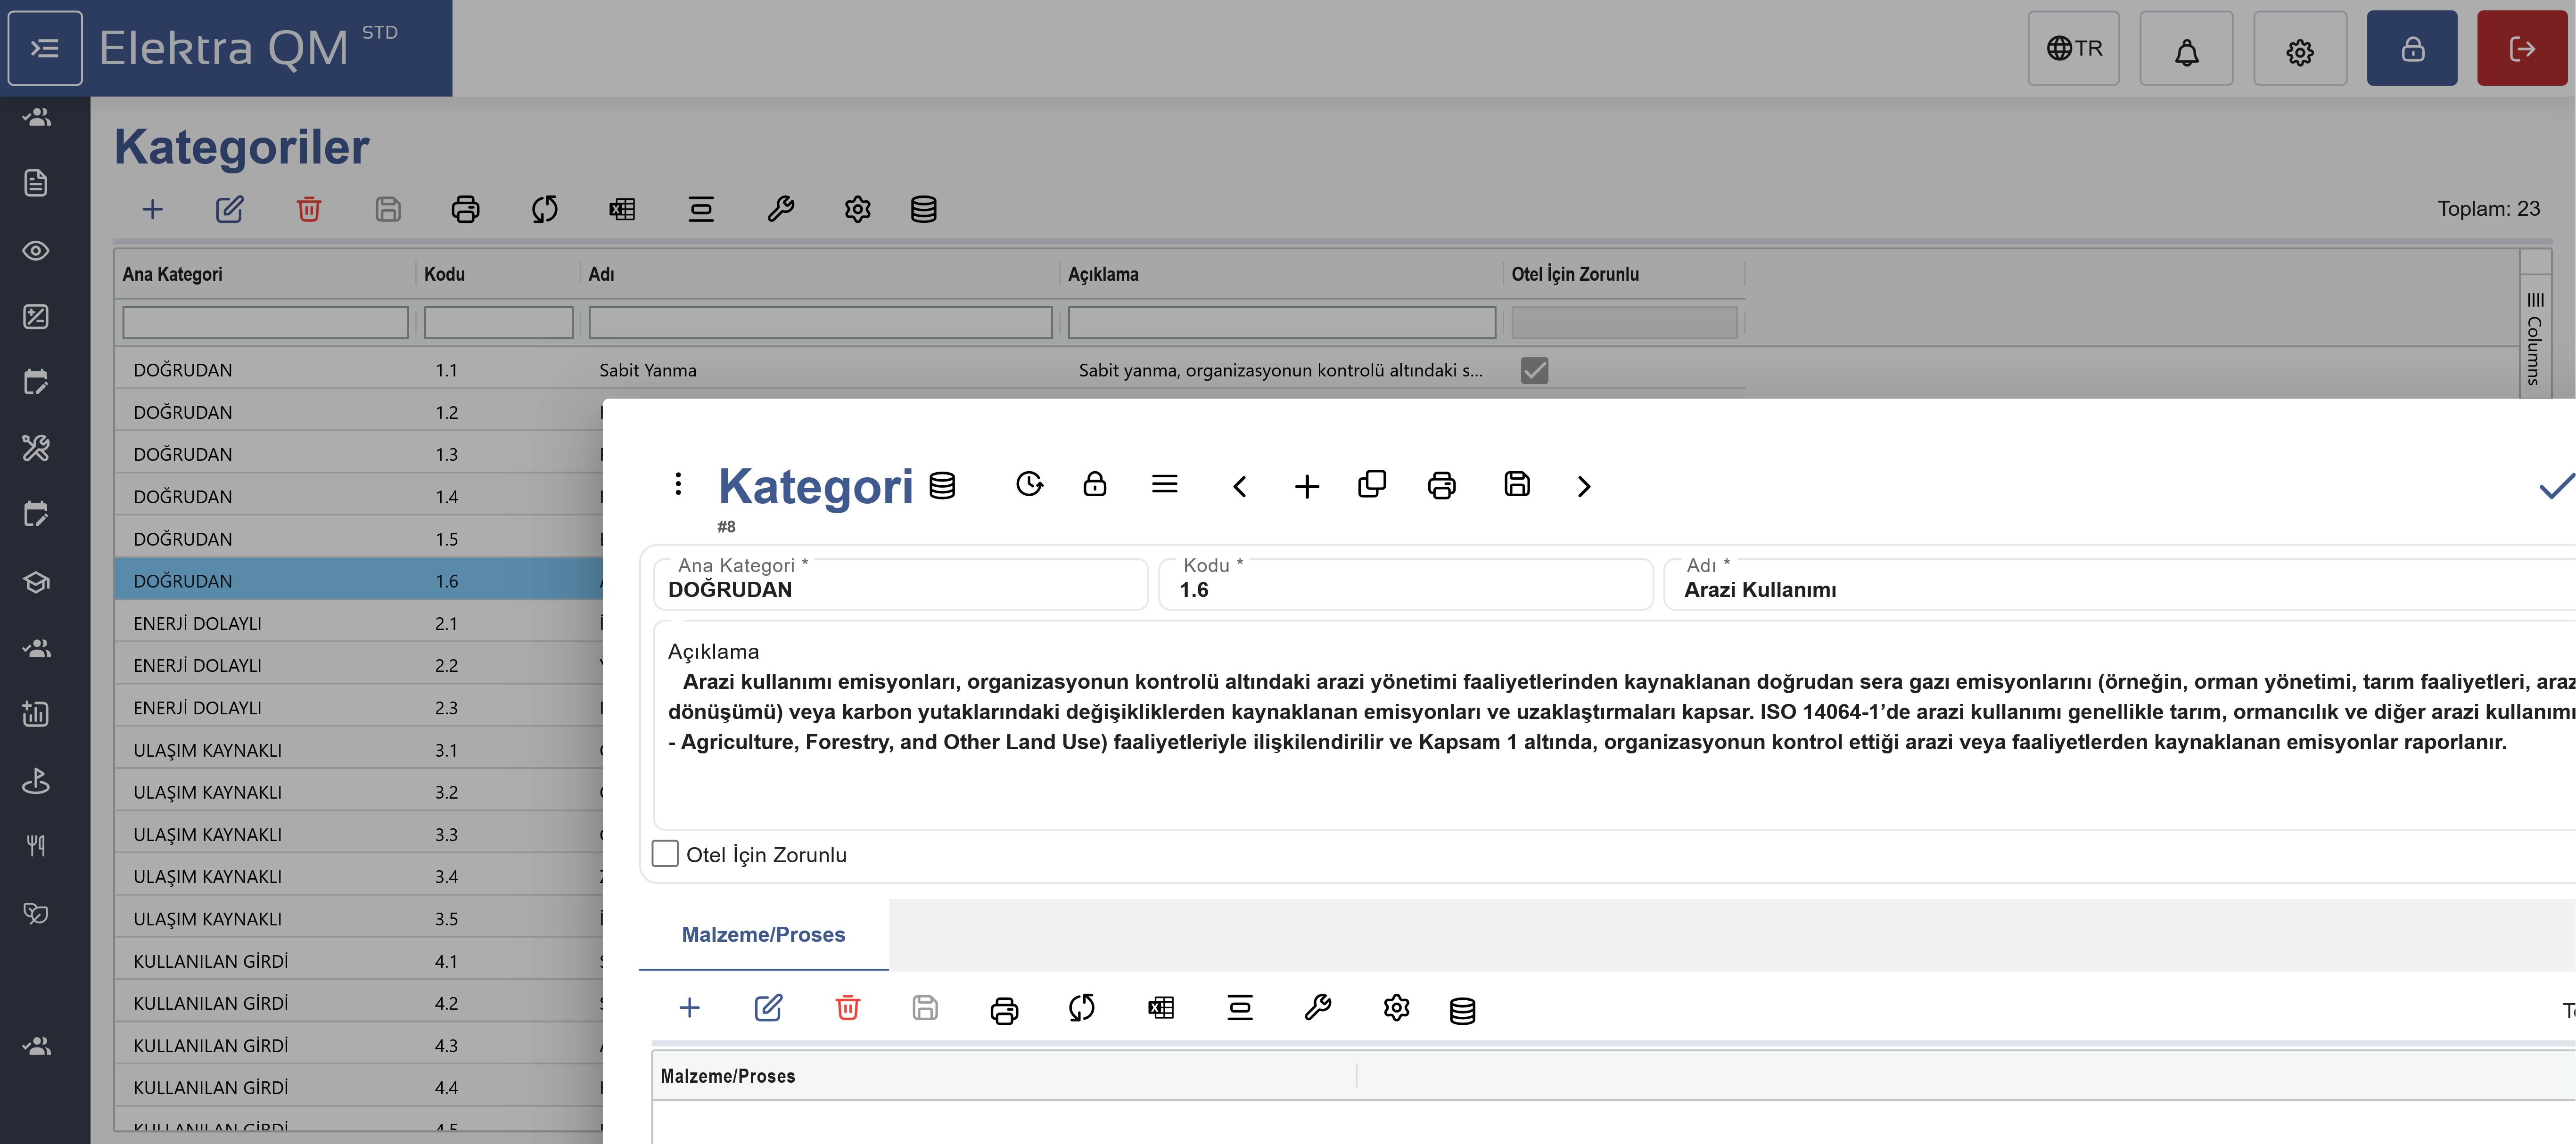
Task: Click the duplicate record icon in Kategori header
Action: click(1372, 485)
